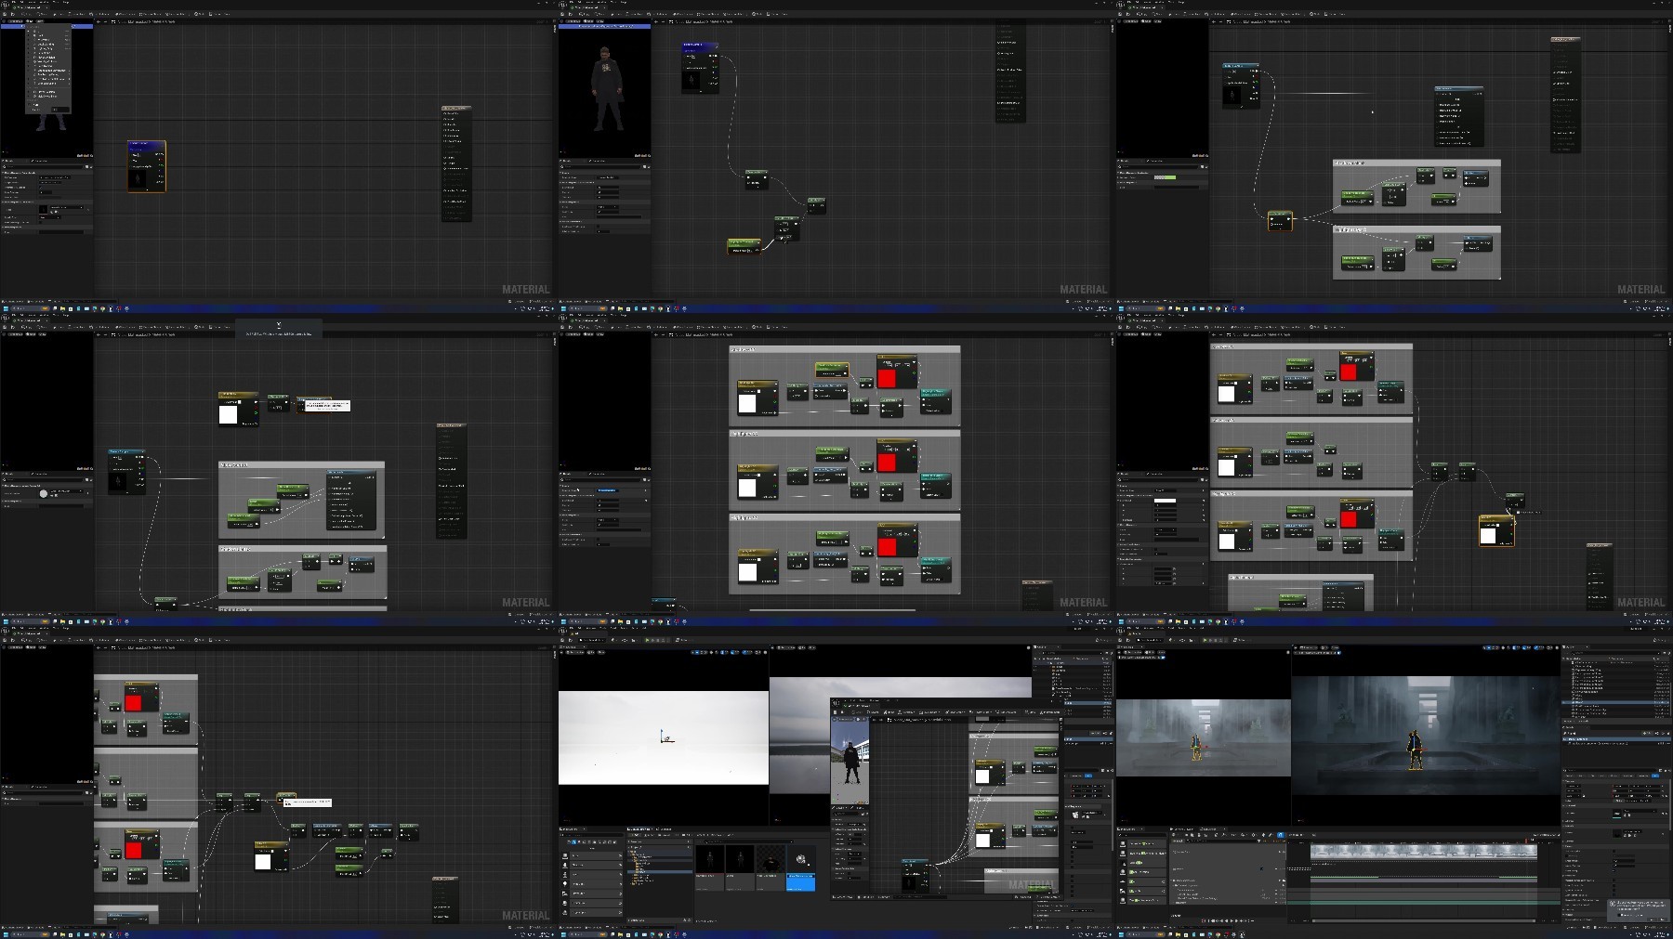1673x939 pixels.
Task: Close the notification popup at top of middle-left frame
Action: coord(278,324)
